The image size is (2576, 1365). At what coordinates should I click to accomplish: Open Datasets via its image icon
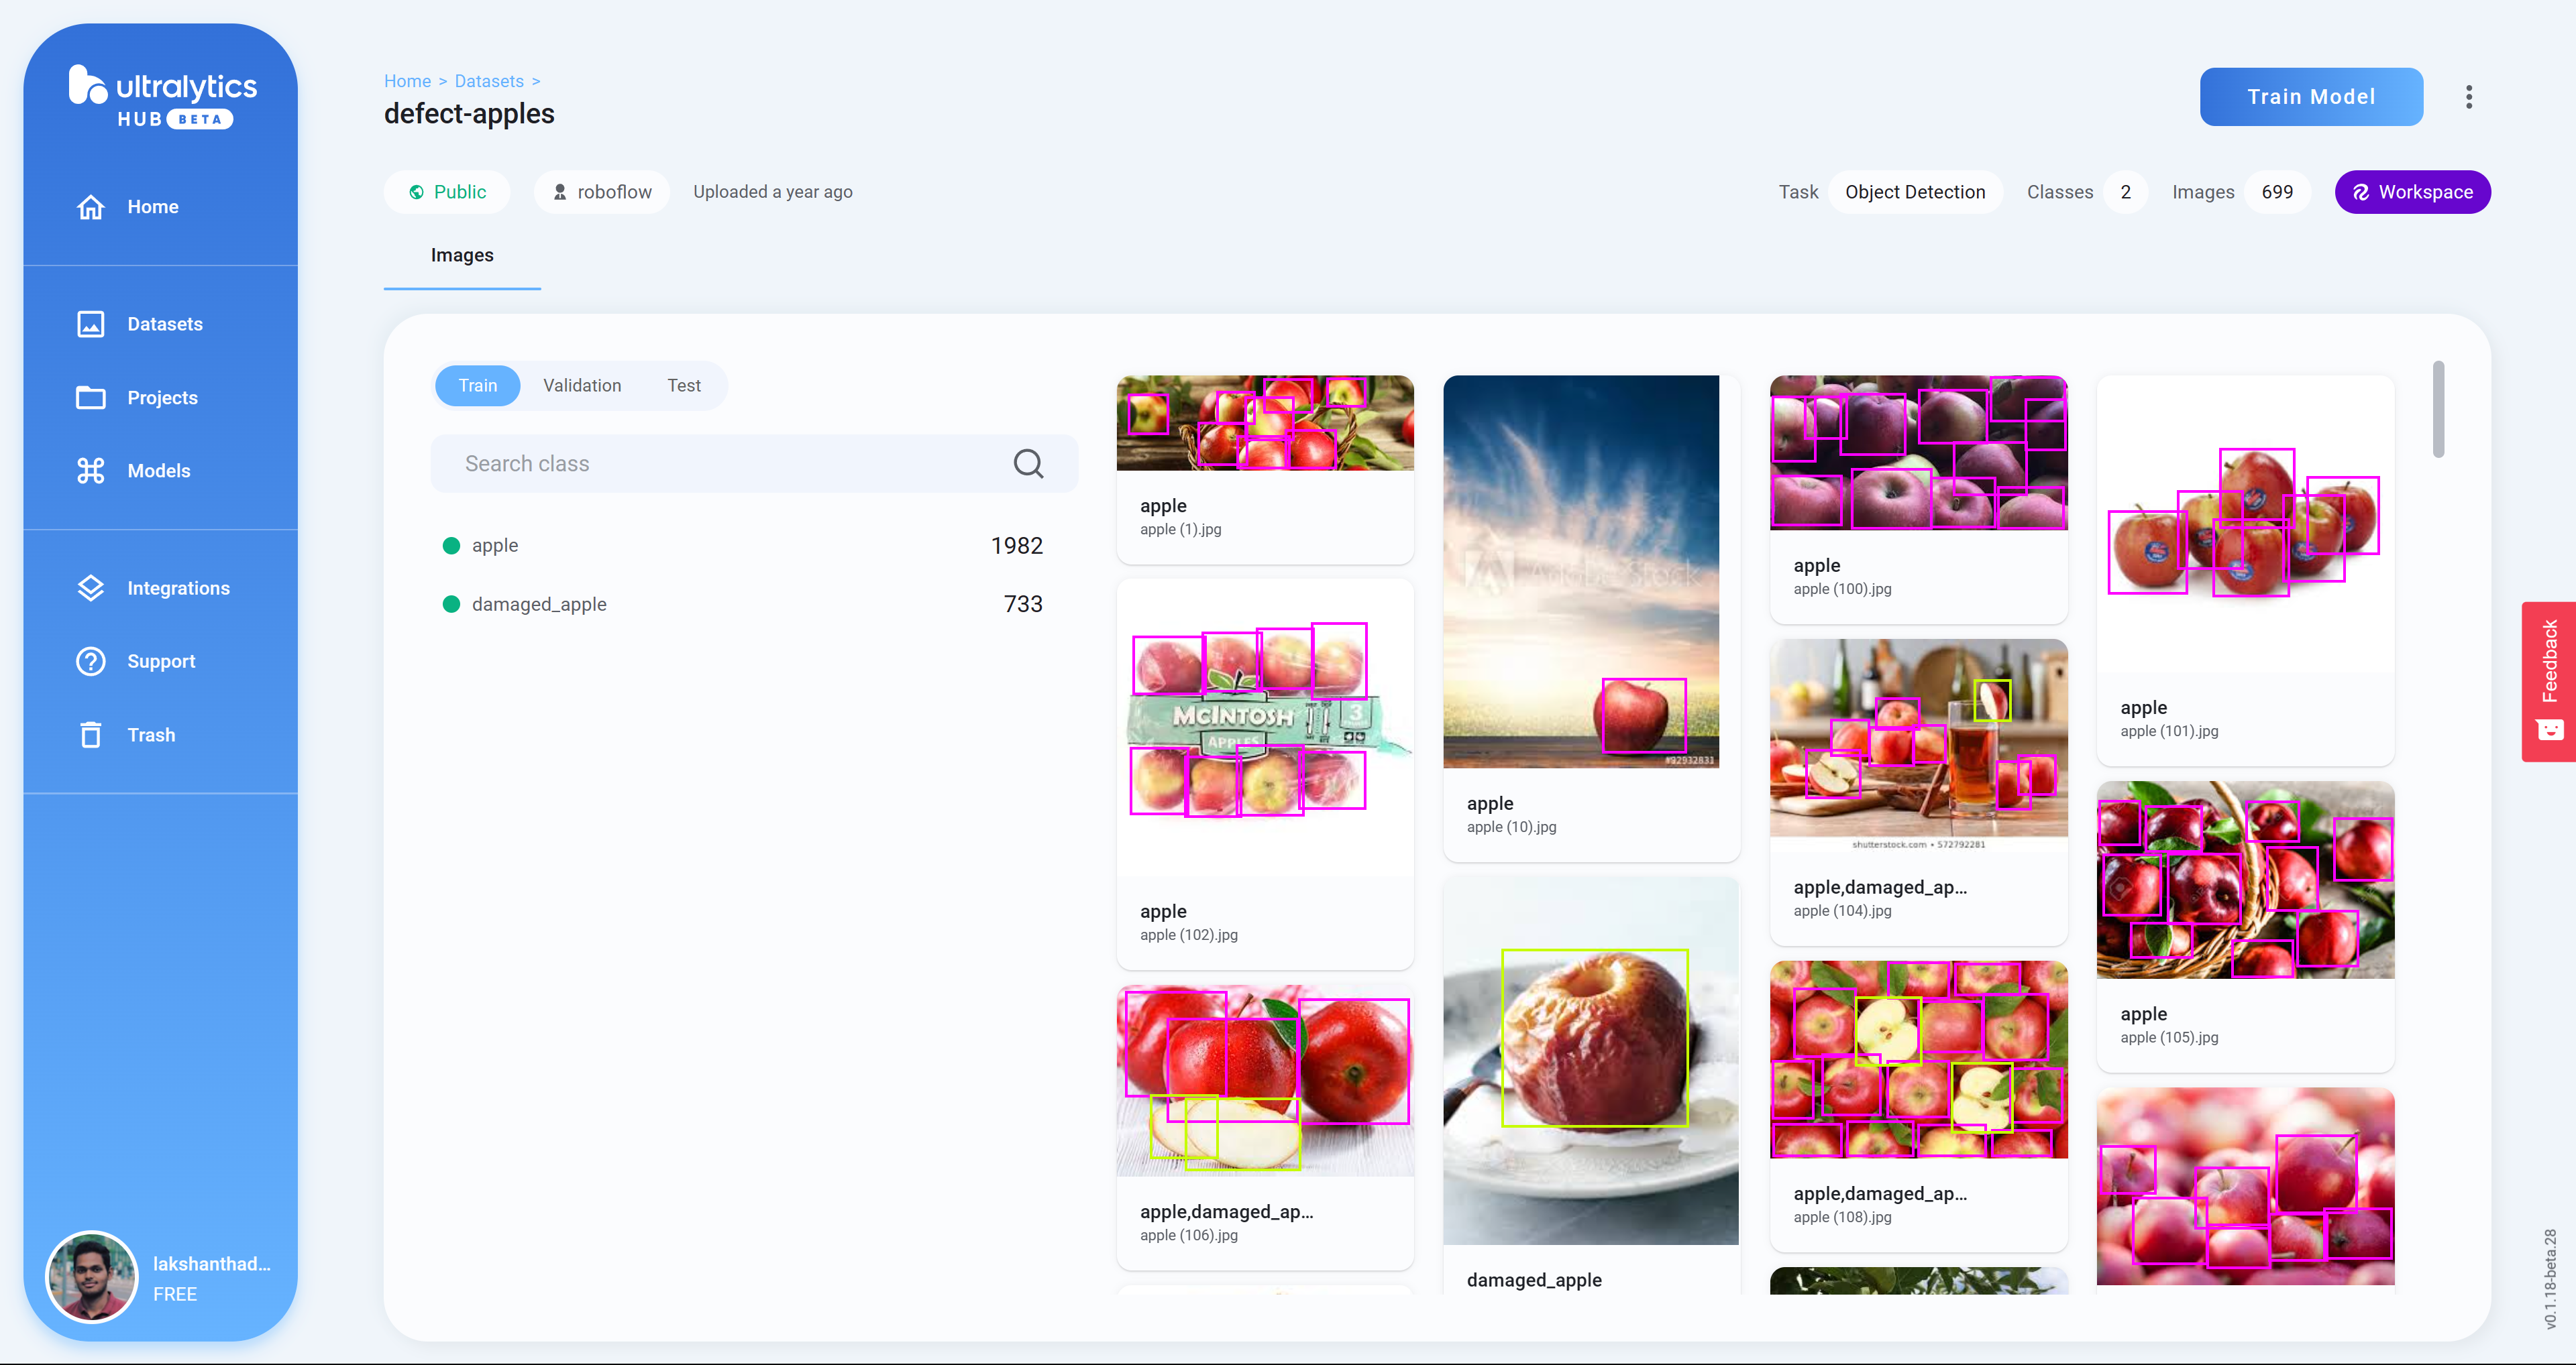pos(91,324)
